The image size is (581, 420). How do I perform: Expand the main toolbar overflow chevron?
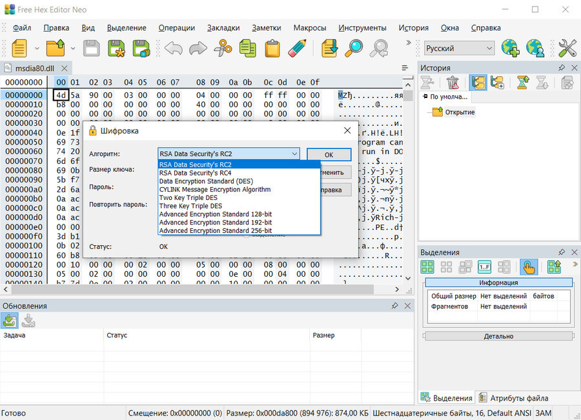409,43
